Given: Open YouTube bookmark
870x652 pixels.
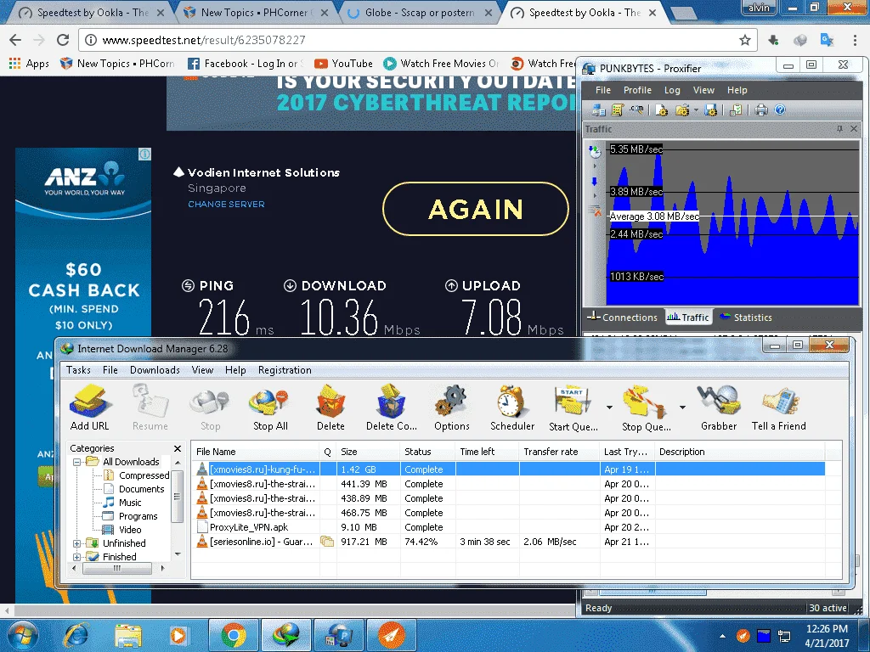Looking at the screenshot, I should click(x=343, y=63).
